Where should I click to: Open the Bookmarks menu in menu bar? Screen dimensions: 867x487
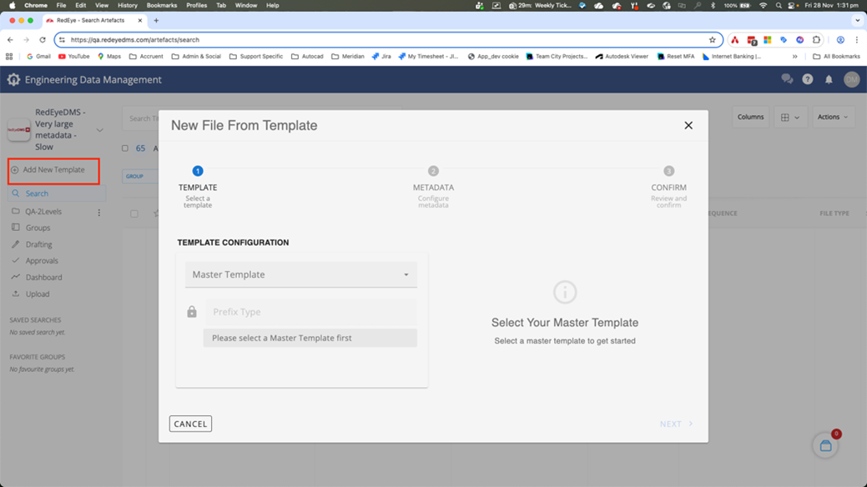tap(162, 5)
